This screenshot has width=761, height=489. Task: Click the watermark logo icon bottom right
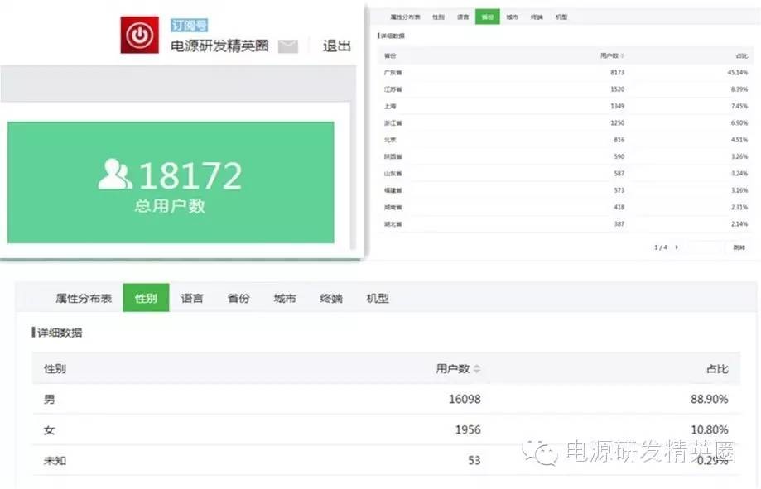542,453
